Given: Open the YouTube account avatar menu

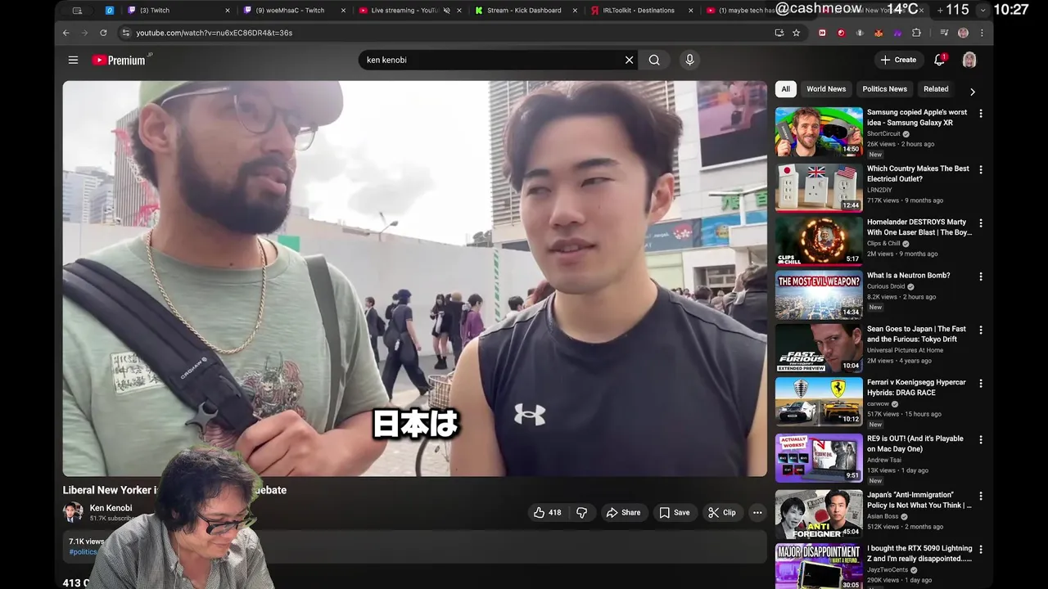Looking at the screenshot, I should pos(969,60).
